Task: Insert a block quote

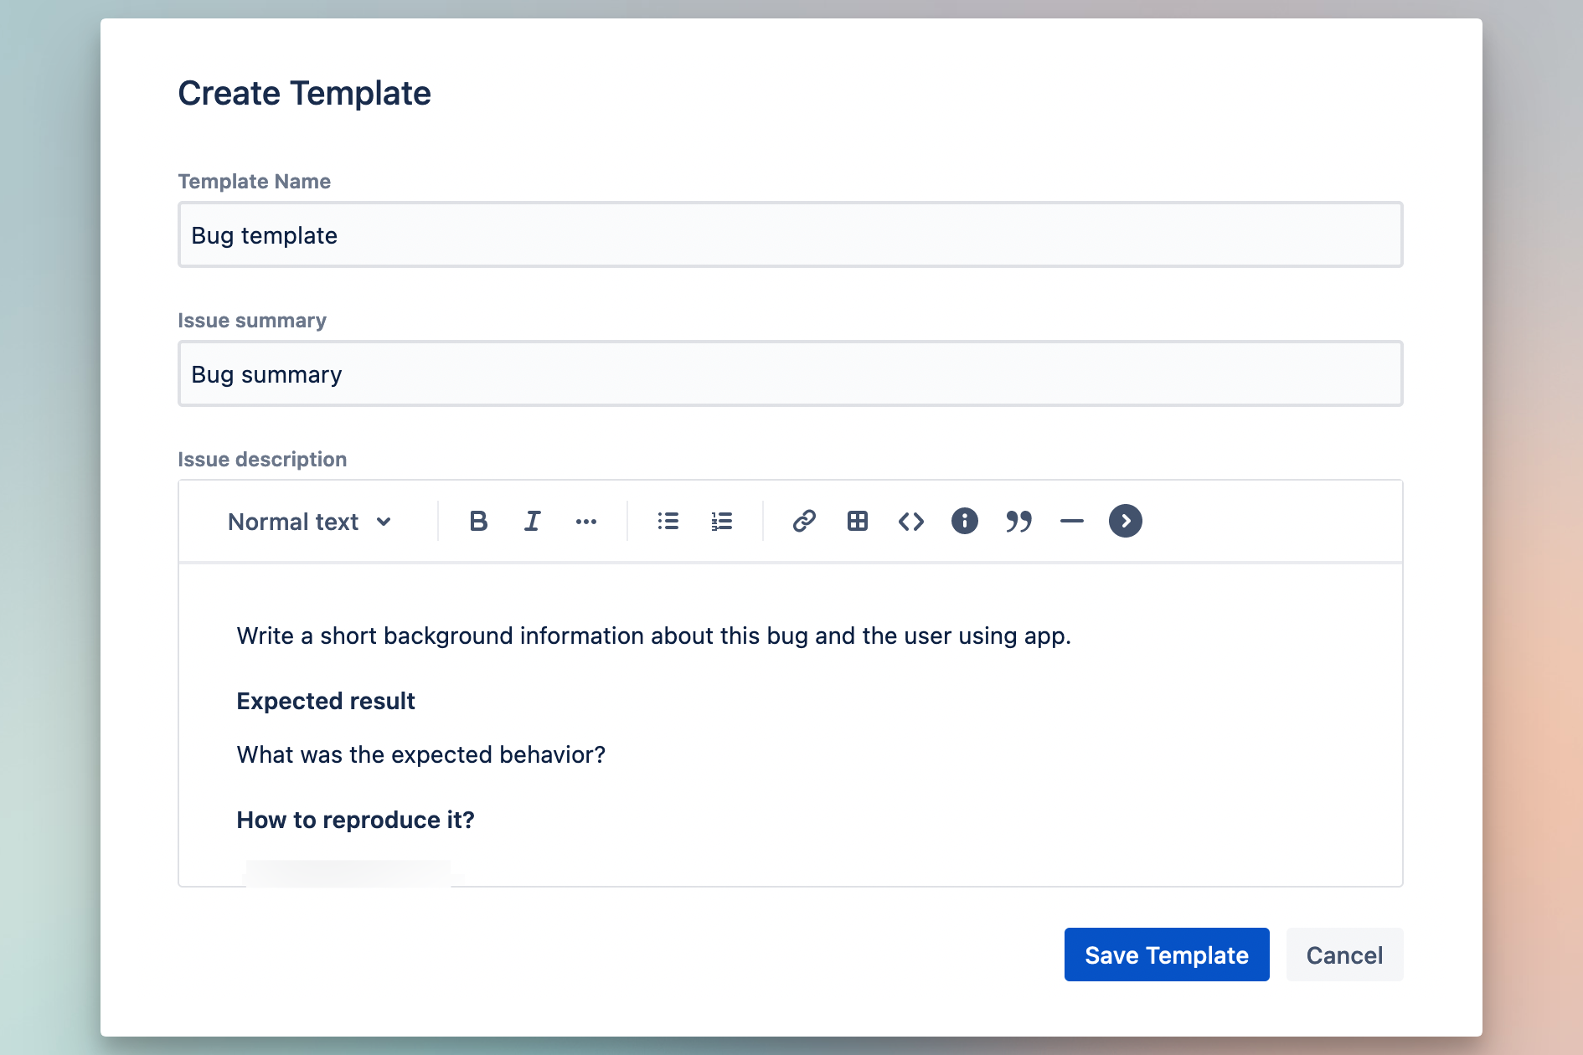Action: point(1018,521)
